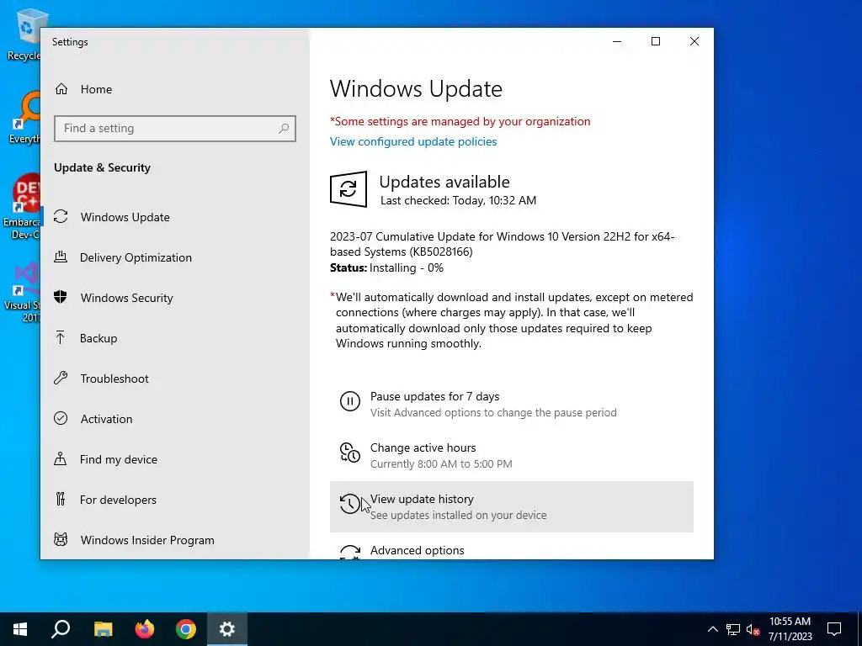Open the Windows Start menu
Screen dimensions: 862x646
[x=20, y=629]
